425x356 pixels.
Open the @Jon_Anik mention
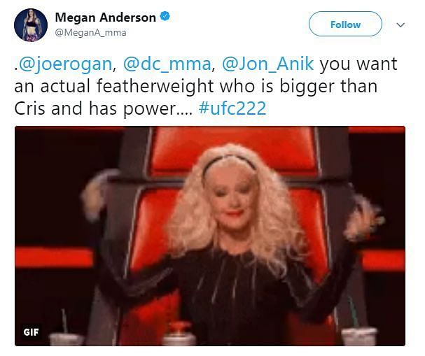pos(267,64)
